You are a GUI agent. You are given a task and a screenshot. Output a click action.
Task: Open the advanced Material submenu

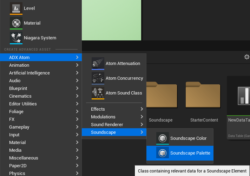click(x=41, y=143)
